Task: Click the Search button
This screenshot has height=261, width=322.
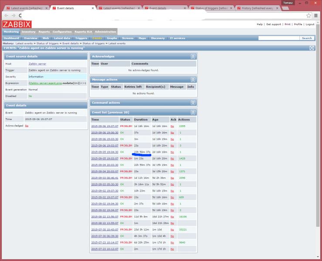Action: [x=307, y=38]
